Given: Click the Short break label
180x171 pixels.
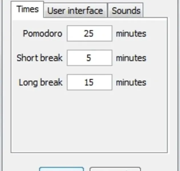Looking at the screenshot, I should coord(39,58).
